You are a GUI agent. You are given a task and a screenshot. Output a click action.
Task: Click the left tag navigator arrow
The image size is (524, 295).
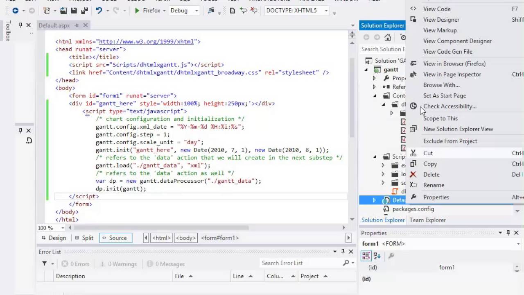[146, 238]
